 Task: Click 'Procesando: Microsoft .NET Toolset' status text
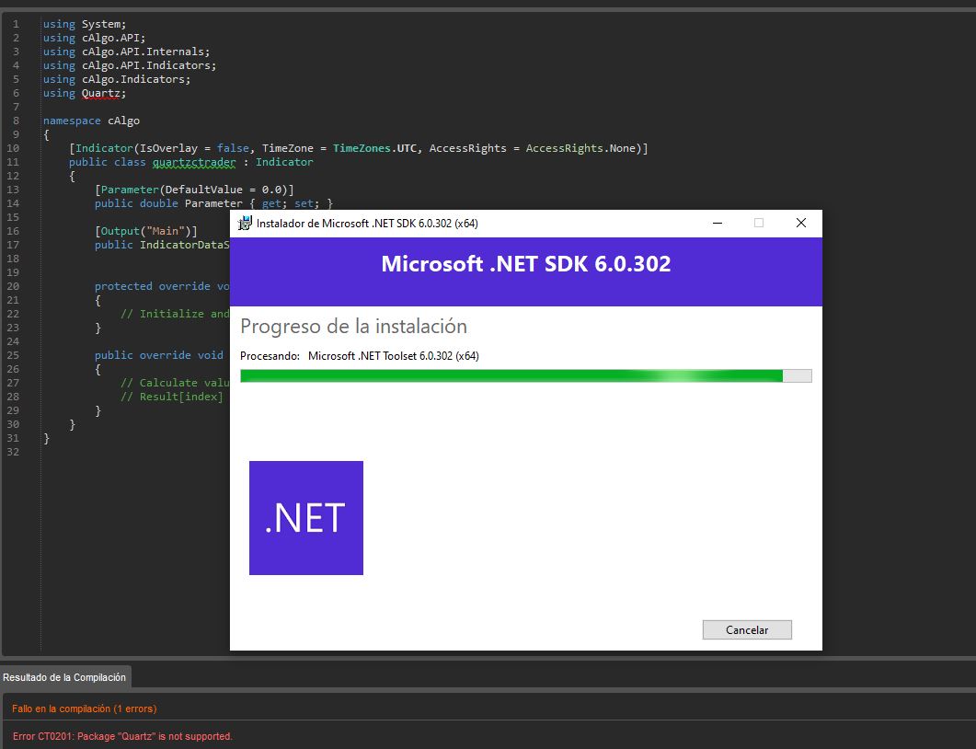[x=360, y=356]
